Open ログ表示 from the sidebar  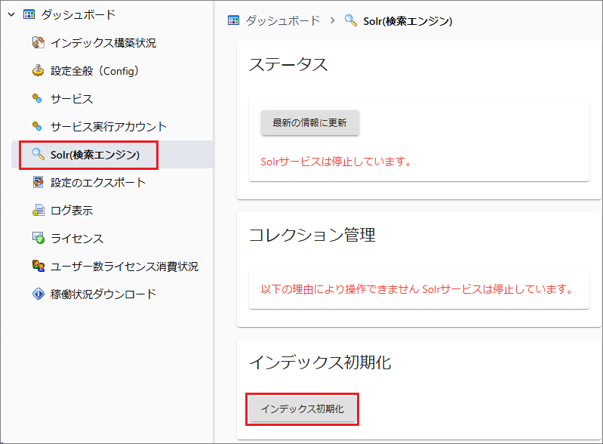[72, 211]
